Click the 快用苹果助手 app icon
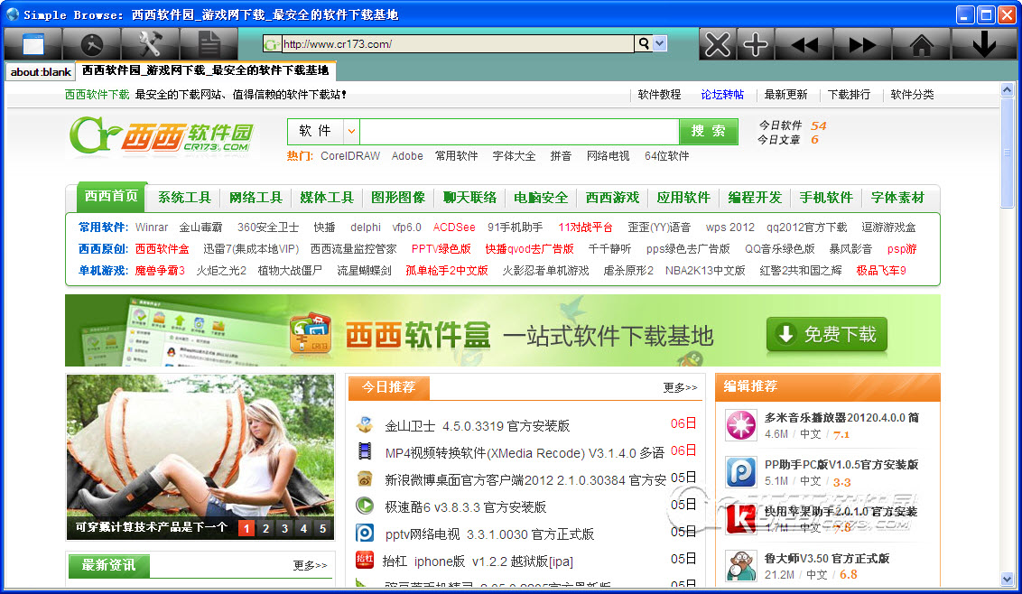The height and width of the screenshot is (594, 1022). [x=741, y=519]
